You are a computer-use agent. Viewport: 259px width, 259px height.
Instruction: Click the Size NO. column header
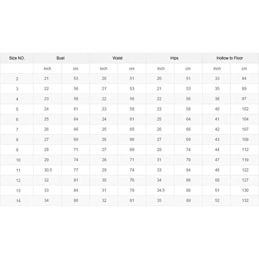point(17,58)
